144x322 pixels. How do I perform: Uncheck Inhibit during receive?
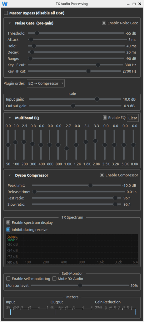(8, 230)
